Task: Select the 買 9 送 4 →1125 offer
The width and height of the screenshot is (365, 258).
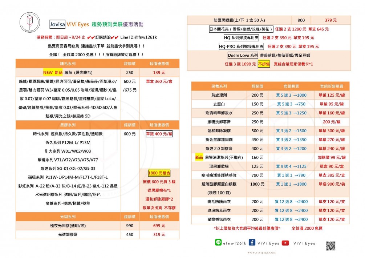Action: tap(291, 166)
